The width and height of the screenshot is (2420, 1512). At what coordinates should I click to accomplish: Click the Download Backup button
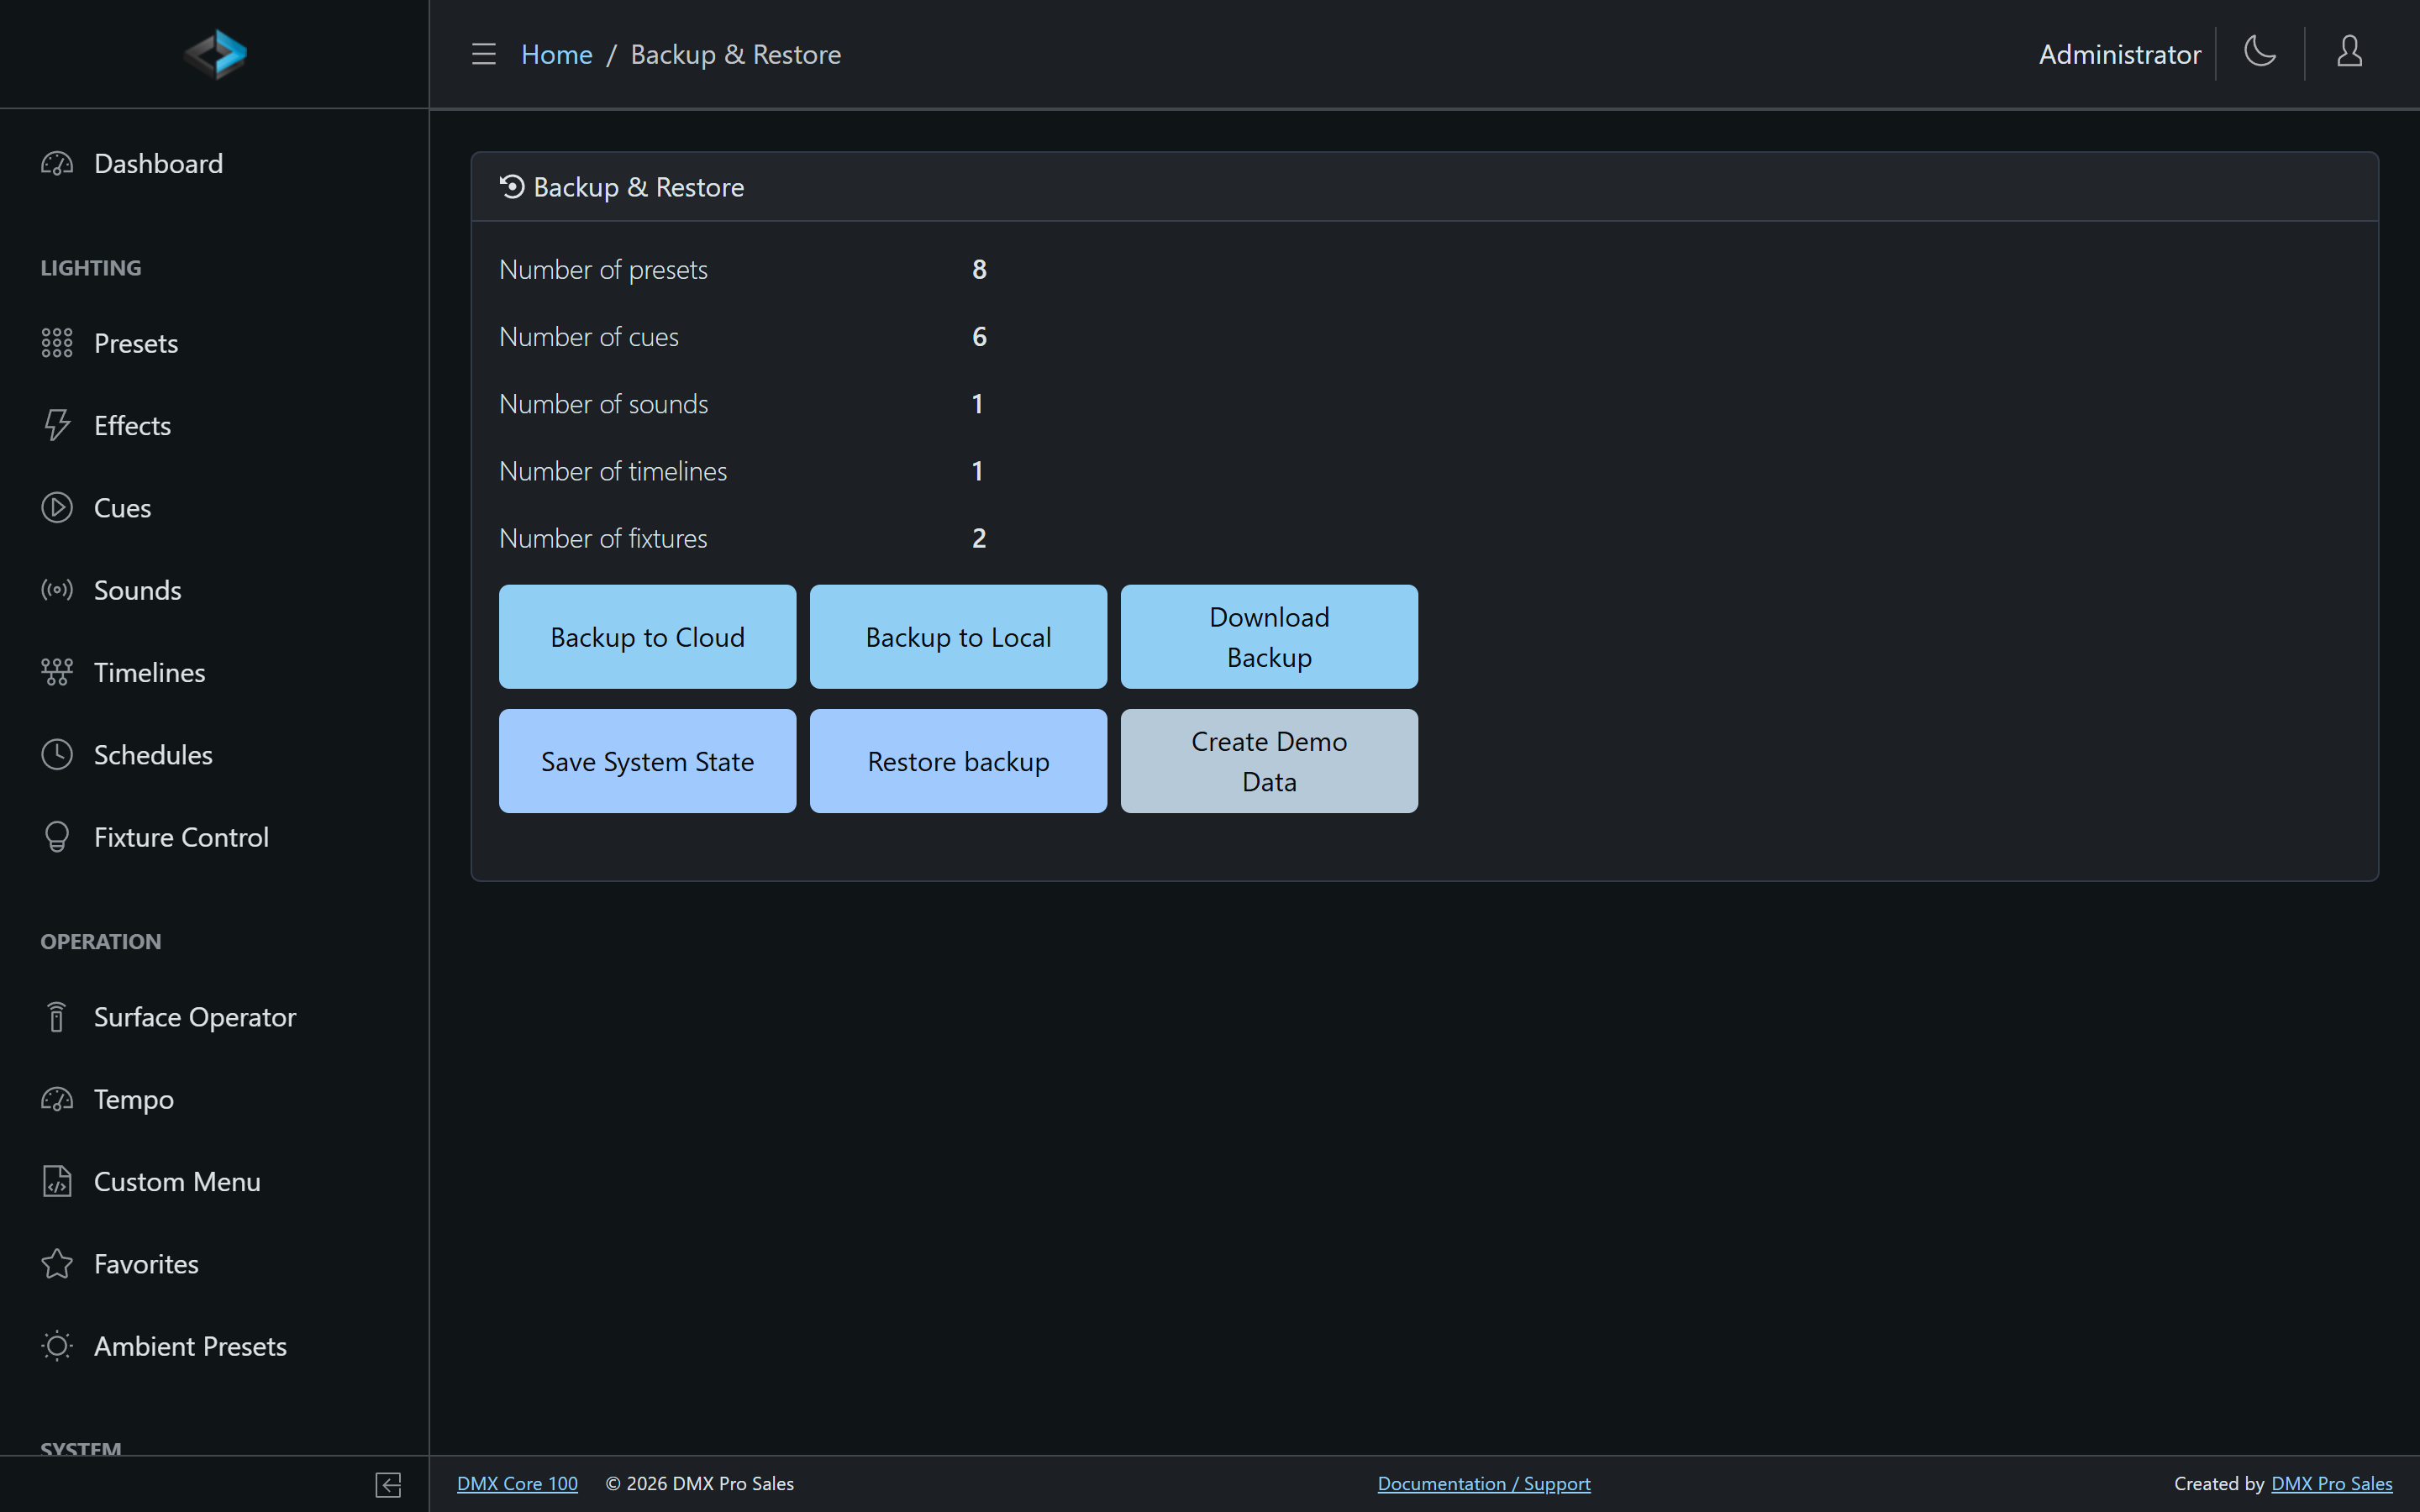pos(1269,637)
